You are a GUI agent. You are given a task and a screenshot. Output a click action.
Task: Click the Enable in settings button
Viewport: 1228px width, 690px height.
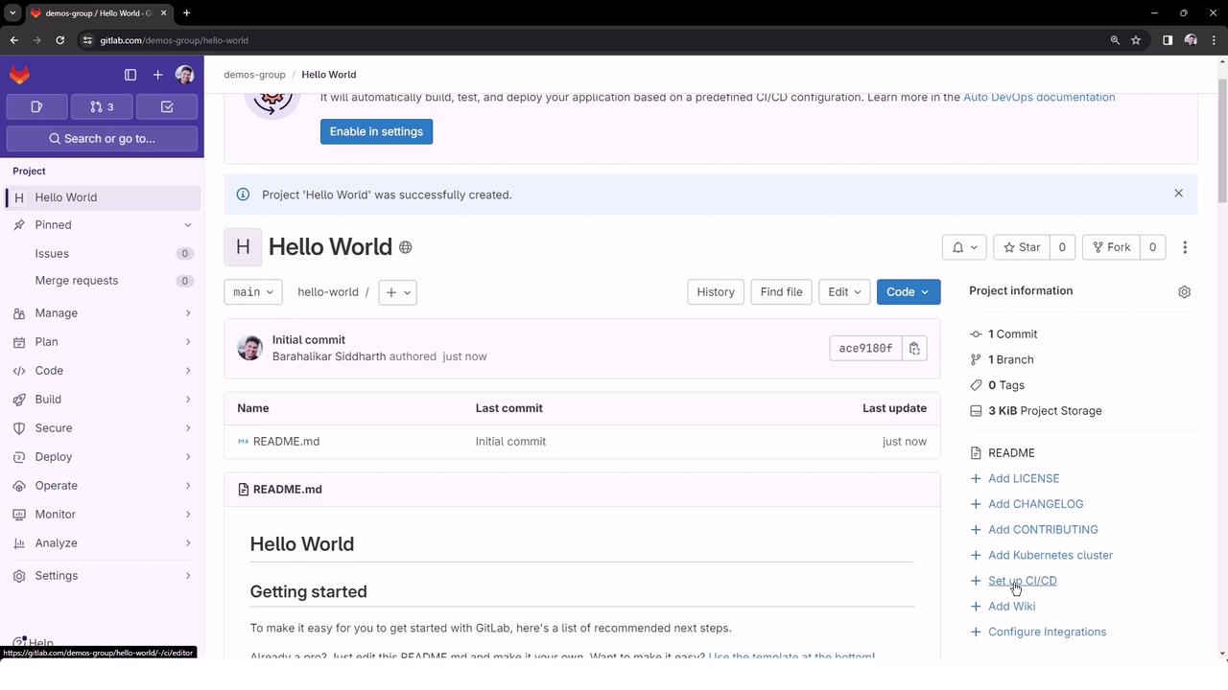pyautogui.click(x=376, y=131)
